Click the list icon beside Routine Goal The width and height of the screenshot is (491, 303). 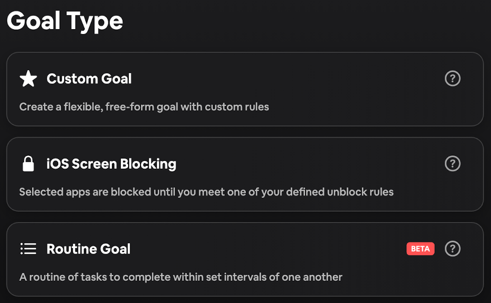tap(28, 249)
